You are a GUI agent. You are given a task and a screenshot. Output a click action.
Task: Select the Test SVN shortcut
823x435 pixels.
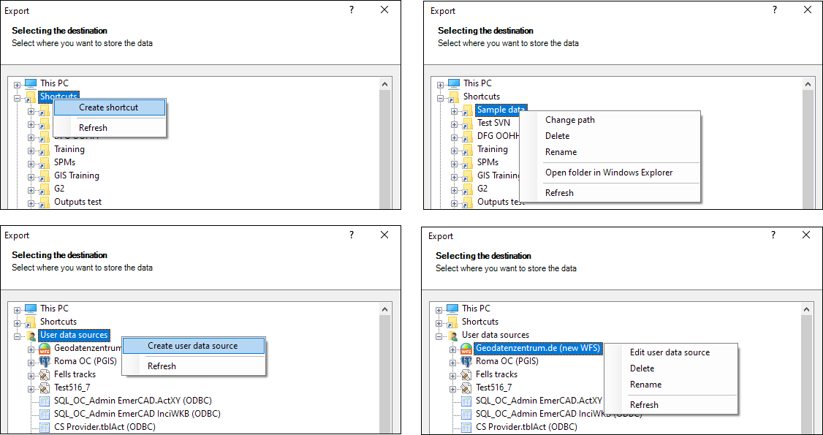click(x=496, y=122)
